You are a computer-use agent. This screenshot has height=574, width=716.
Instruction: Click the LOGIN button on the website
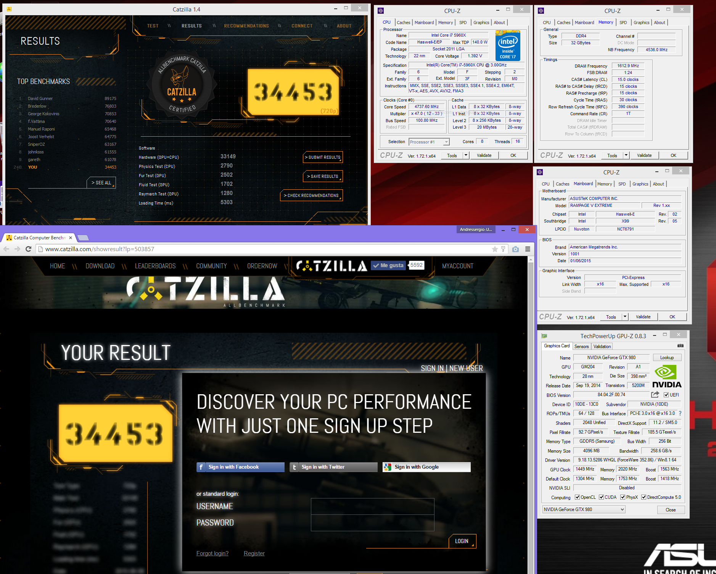(x=462, y=541)
